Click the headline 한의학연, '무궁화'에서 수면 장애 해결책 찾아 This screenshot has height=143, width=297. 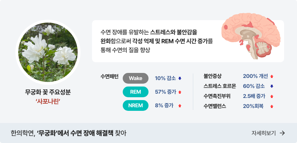tap(69, 133)
